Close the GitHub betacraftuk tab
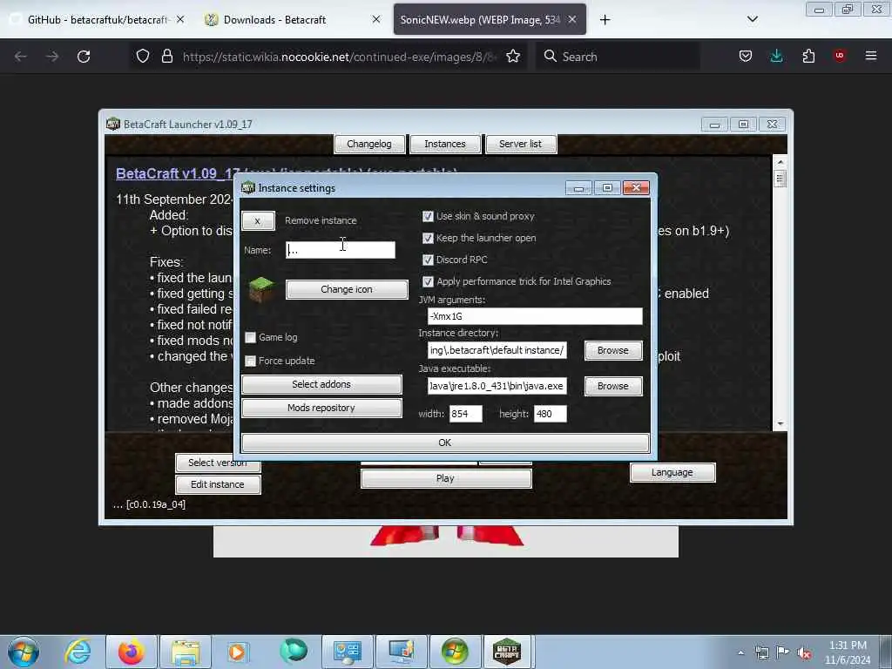892x669 pixels. coord(179,19)
